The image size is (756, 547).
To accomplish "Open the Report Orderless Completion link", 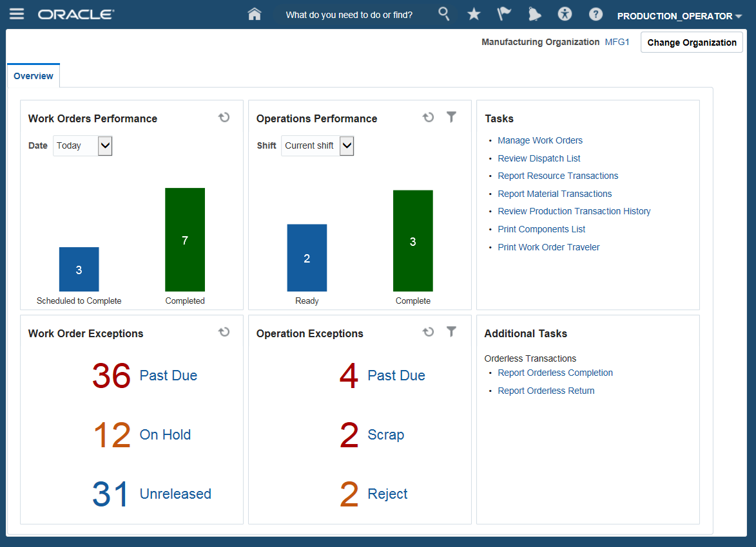I will (x=555, y=373).
